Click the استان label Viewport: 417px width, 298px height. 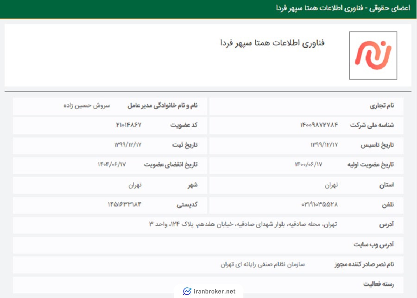pos(387,185)
